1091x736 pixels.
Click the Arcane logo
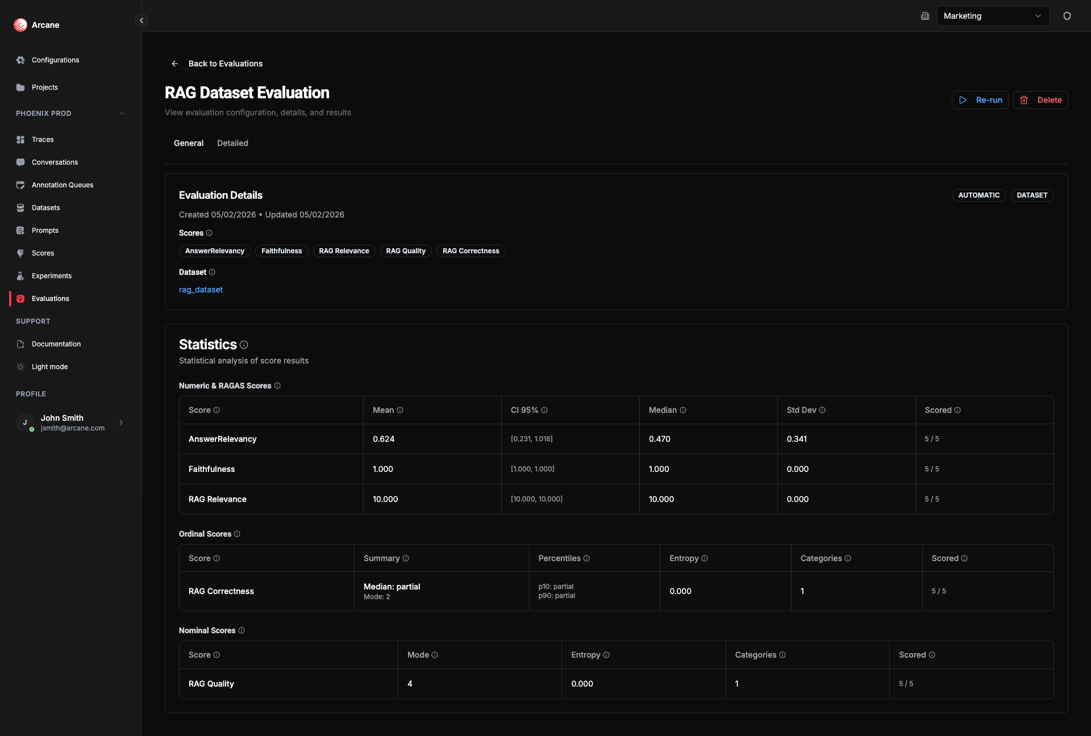[20, 24]
